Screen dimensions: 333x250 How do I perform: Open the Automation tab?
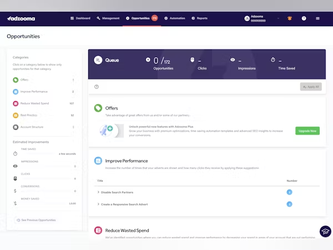[x=175, y=18]
